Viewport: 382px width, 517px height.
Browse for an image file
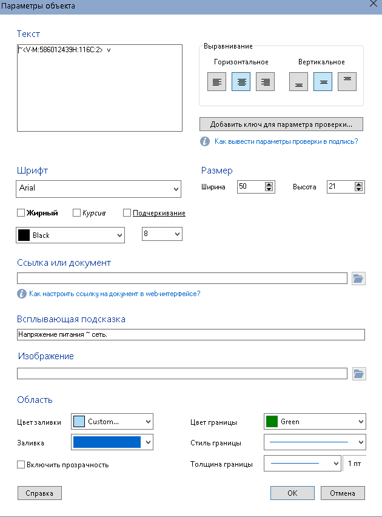[358, 373]
